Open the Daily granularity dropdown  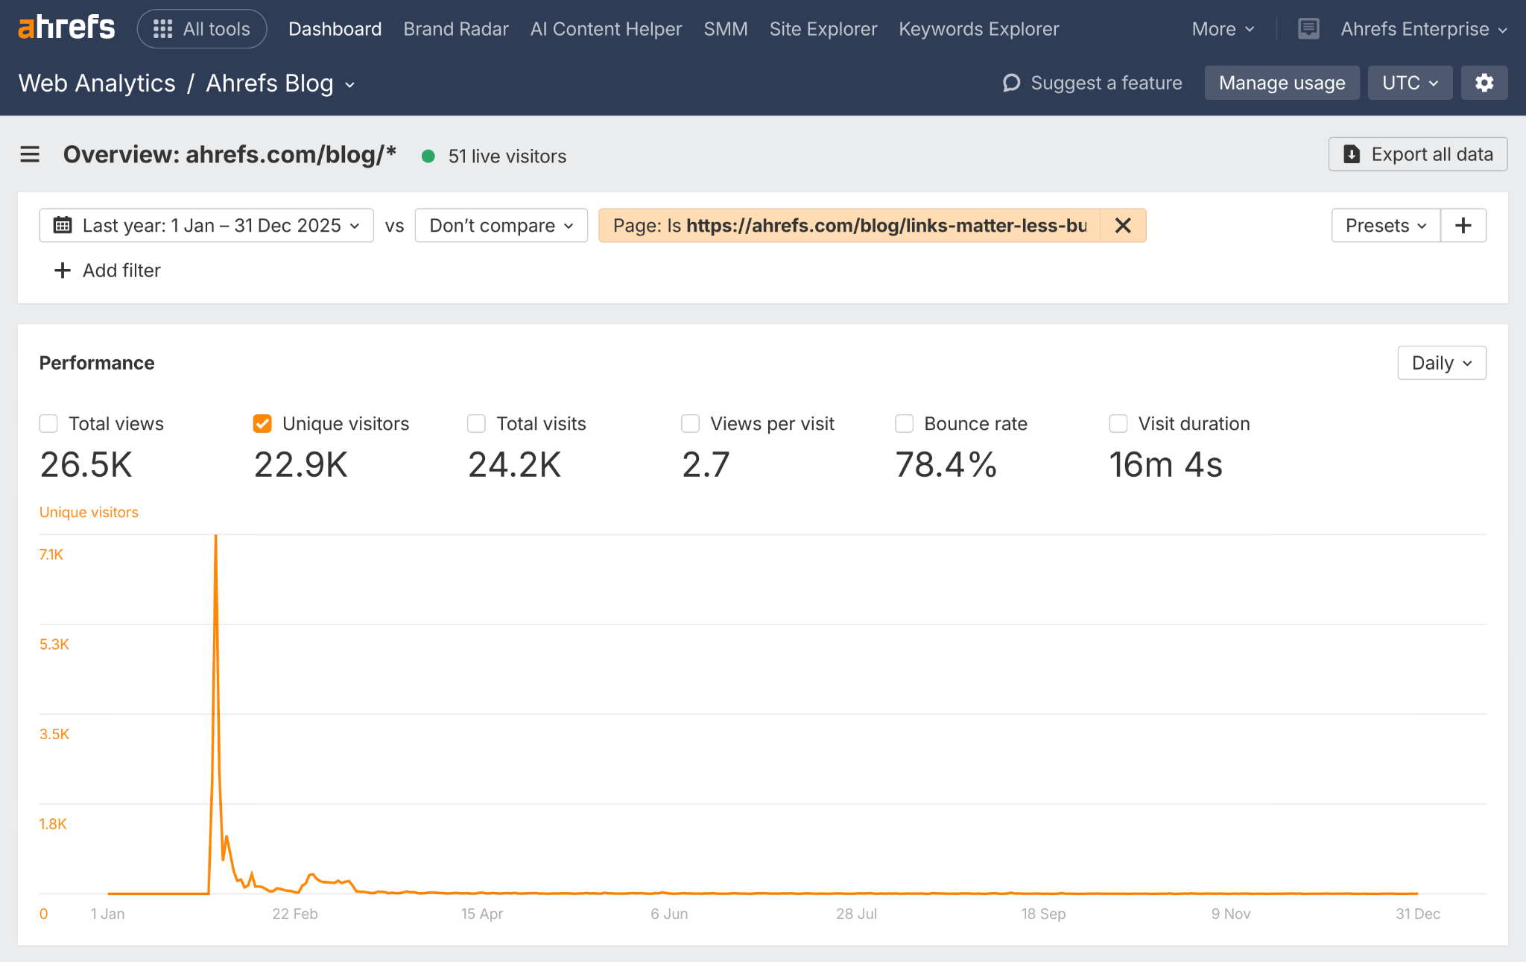pyautogui.click(x=1441, y=363)
